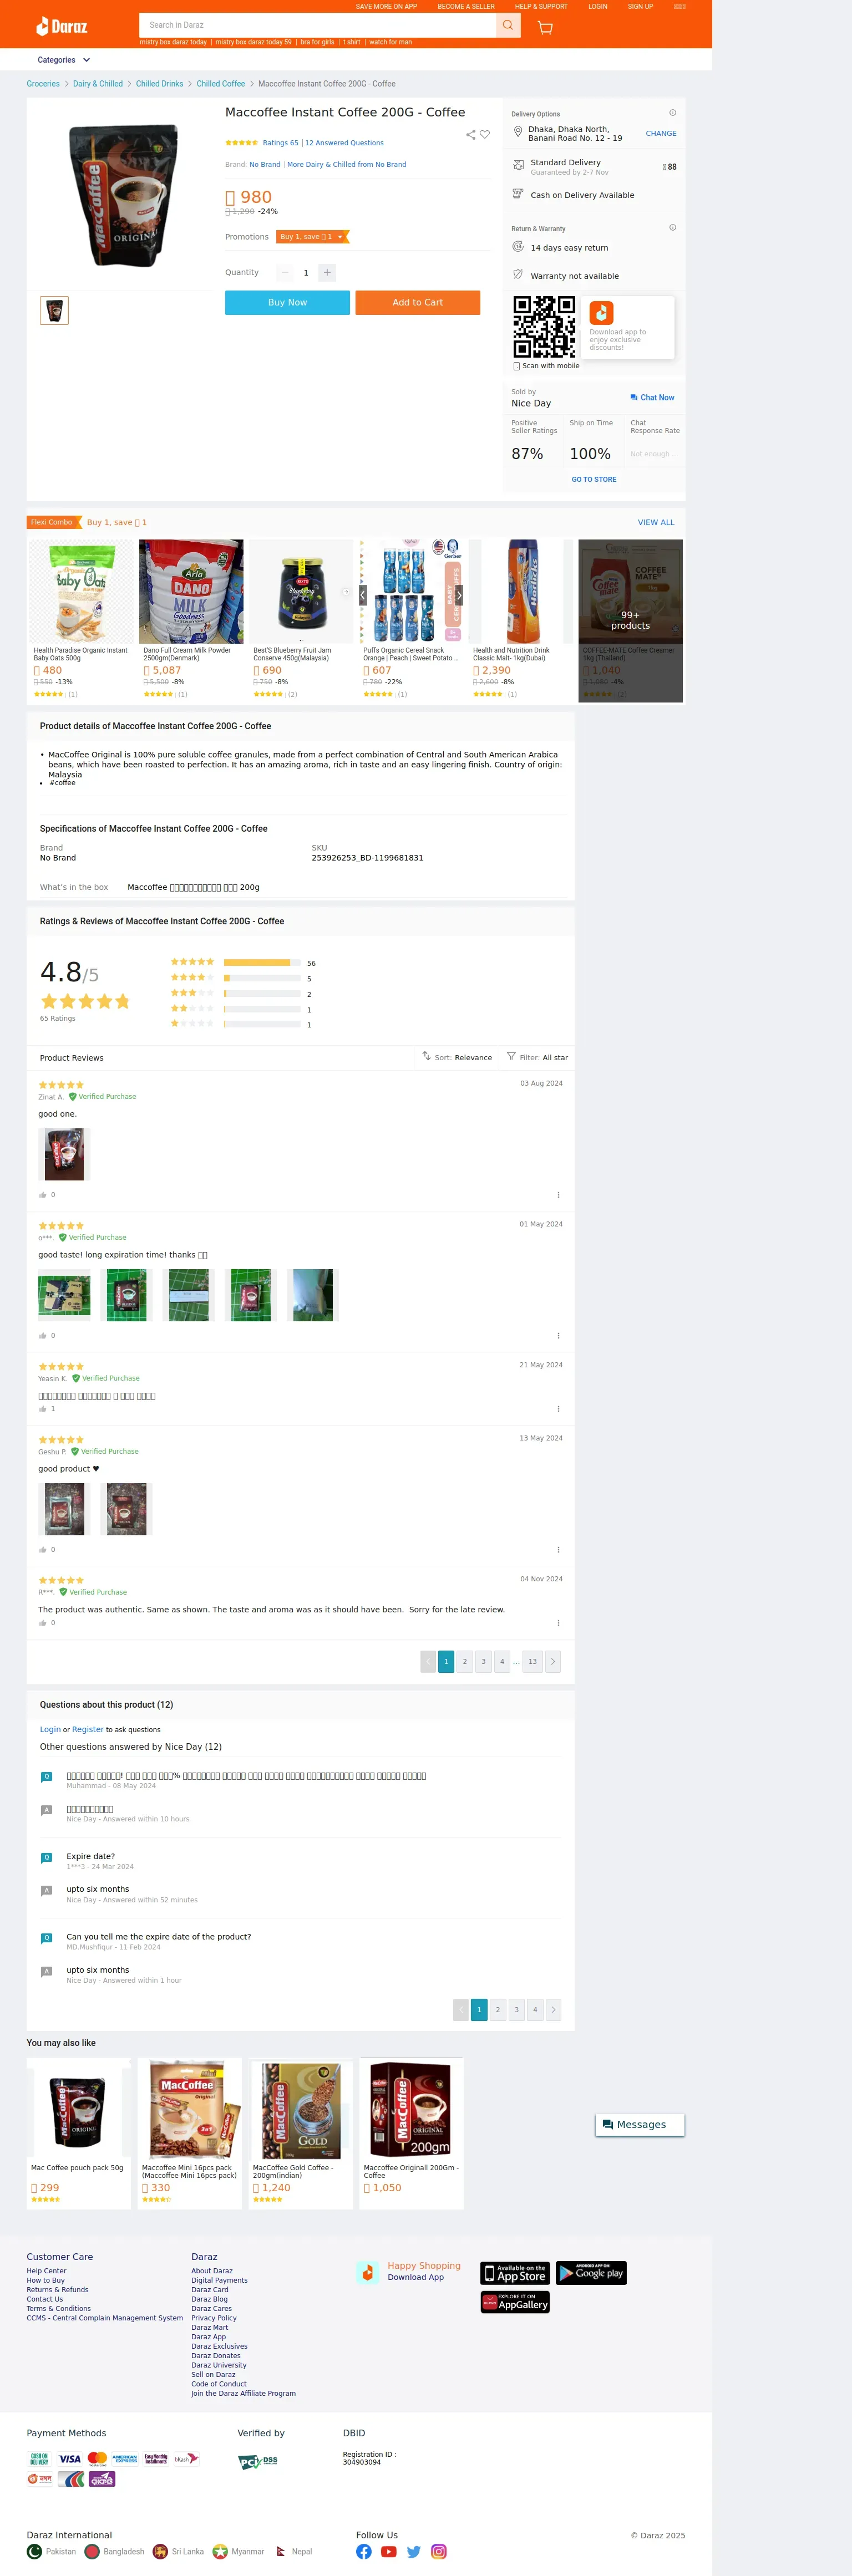Viewport: 852px width, 2576px height.
Task: Click VIEW ALL flexi combo link
Action: [x=656, y=522]
